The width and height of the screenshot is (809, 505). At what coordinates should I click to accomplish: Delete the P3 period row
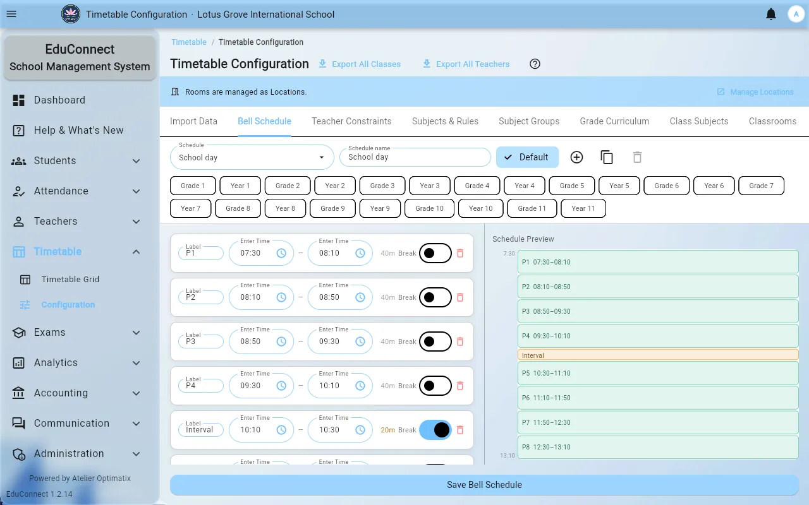[460, 342]
